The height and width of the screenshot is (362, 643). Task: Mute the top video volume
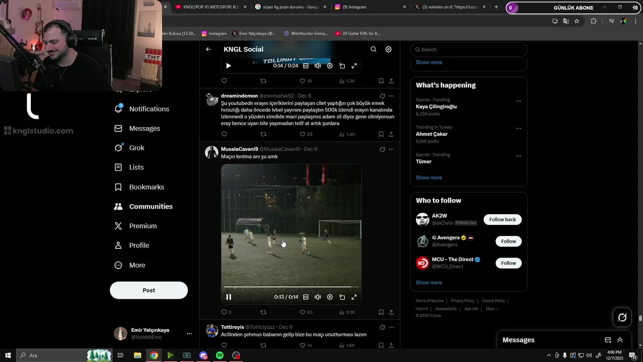[317, 66]
